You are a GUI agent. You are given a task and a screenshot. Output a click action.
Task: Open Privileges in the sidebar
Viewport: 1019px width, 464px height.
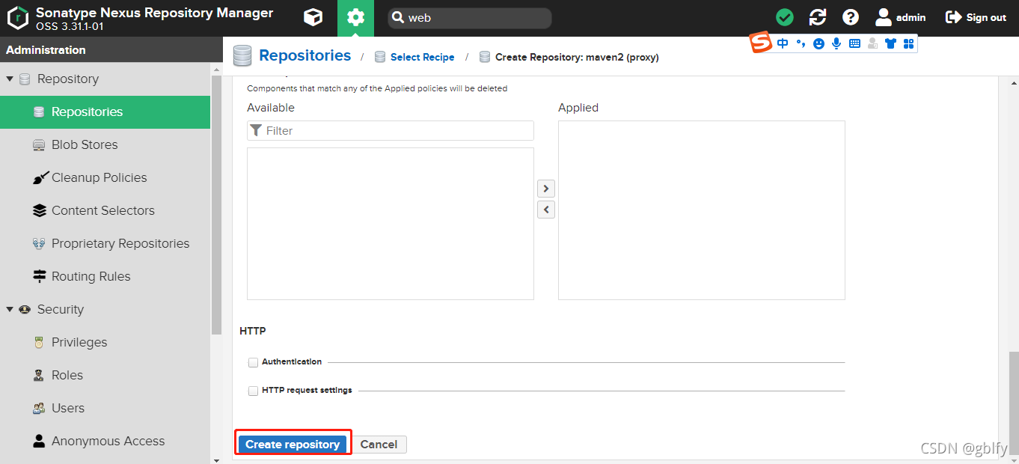coord(105,342)
